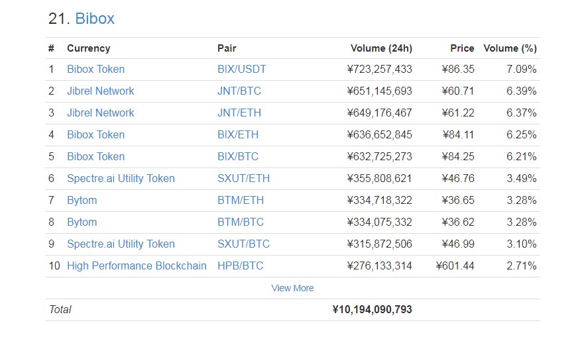The width and height of the screenshot is (580, 337).
Task: Open the JNT/ETH pair link
Action: [x=239, y=113]
